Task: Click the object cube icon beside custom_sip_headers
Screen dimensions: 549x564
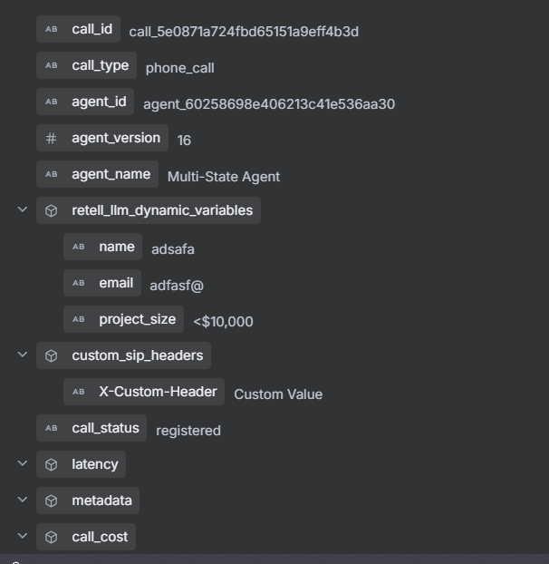Action: click(x=52, y=355)
